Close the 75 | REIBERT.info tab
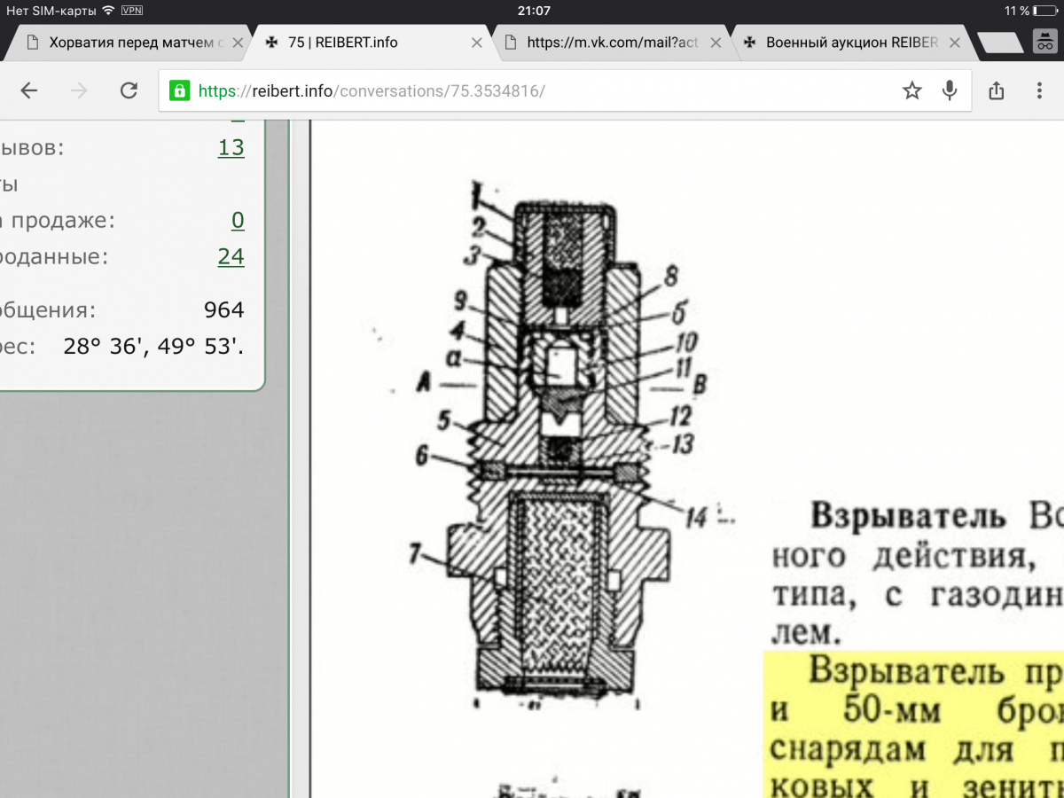 click(477, 43)
